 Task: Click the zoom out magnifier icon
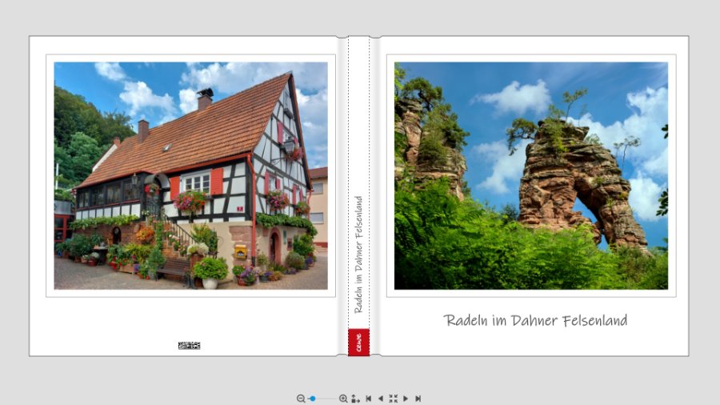[x=301, y=399]
